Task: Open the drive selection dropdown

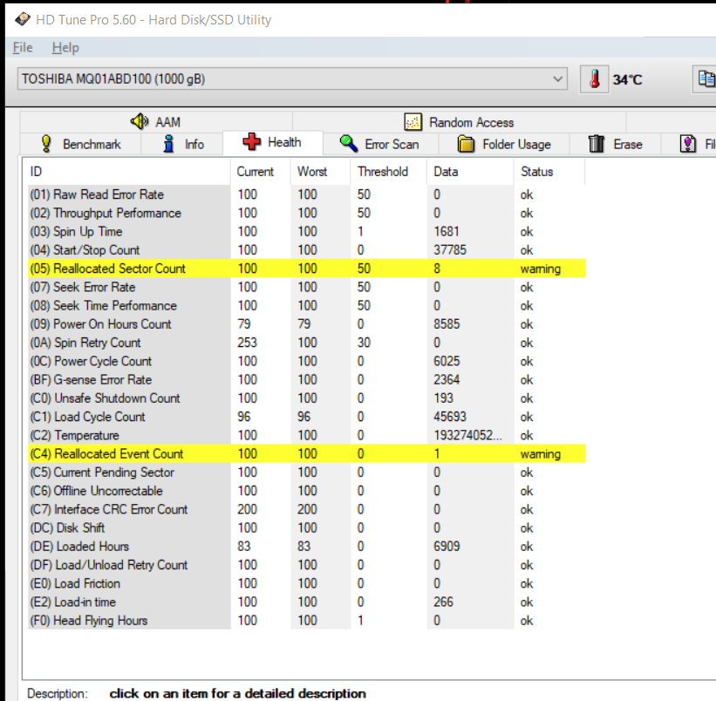Action: (x=292, y=79)
